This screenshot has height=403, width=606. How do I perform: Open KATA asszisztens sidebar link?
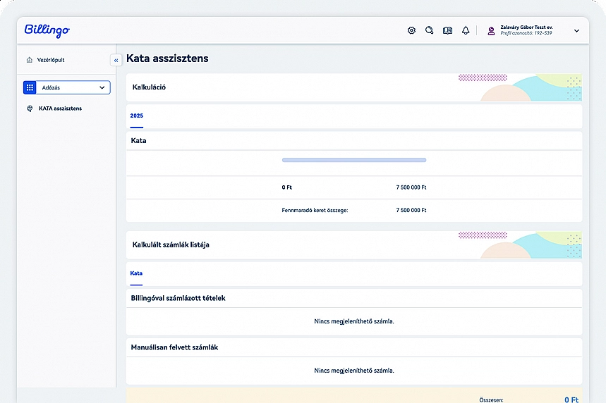pos(60,108)
